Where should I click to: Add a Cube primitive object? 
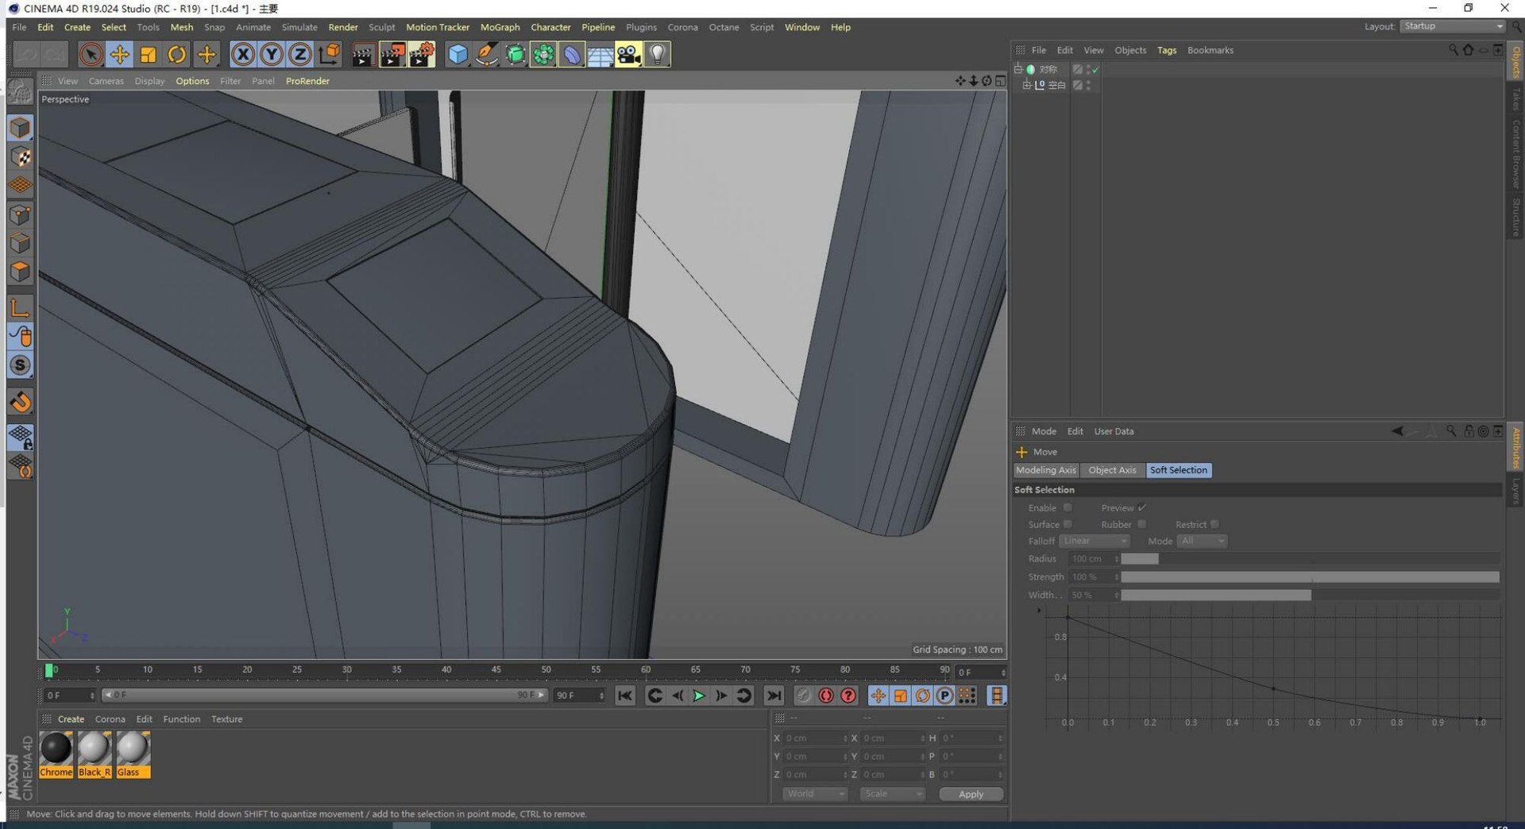point(457,54)
